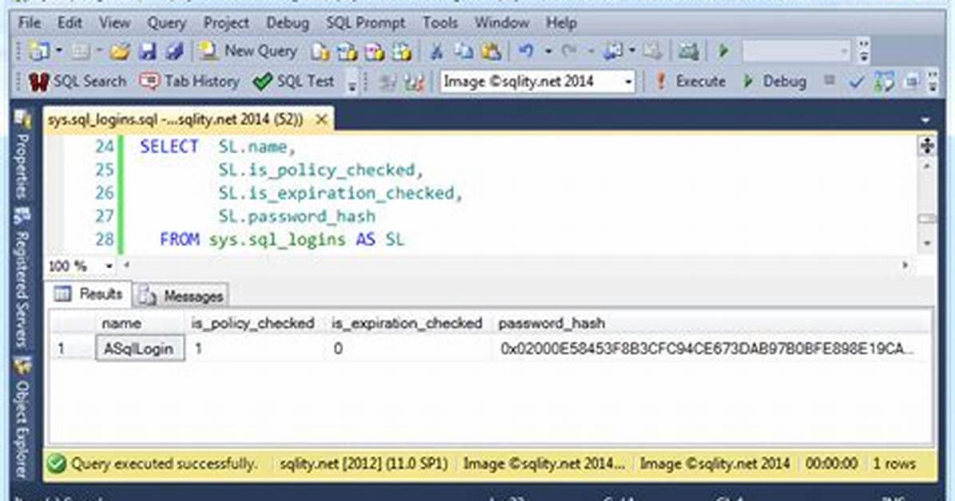Open the empty combo box beside the Start arrow

[x=796, y=52]
